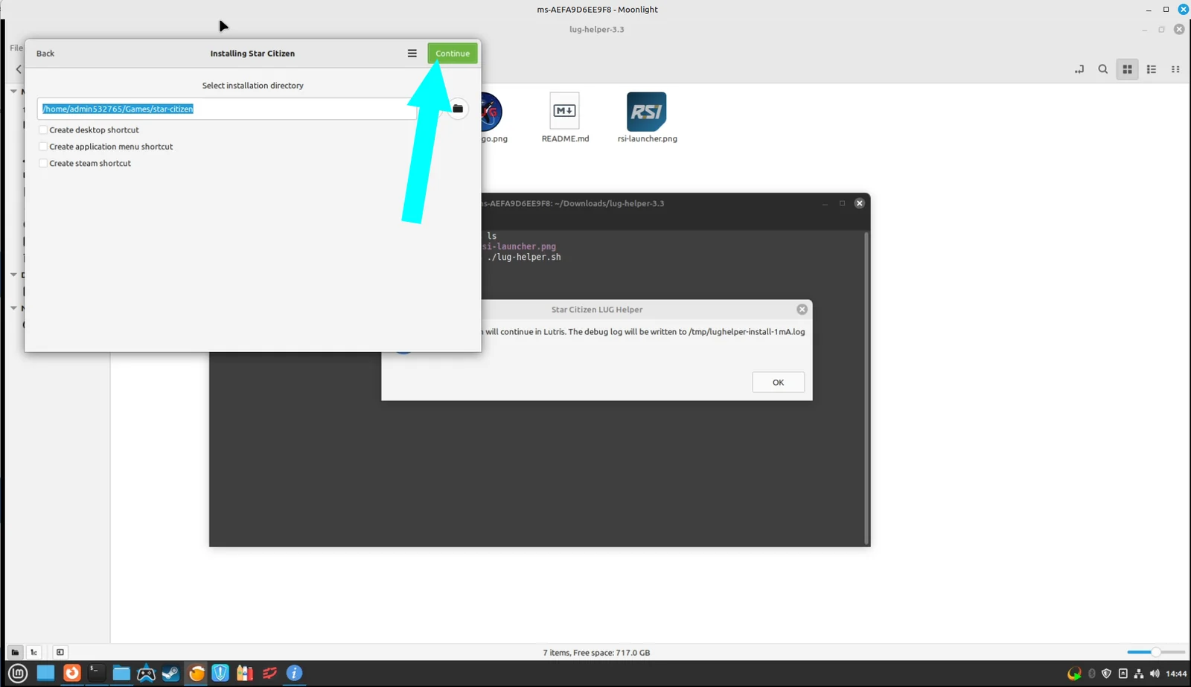1191x687 pixels.
Task: Open blue shield app in taskbar
Action: click(220, 674)
